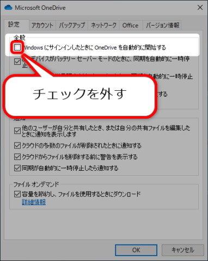Screen dimensions: 208x261
Task: Toggle notify when others share files checkbox
Action: [x=17, y=130]
